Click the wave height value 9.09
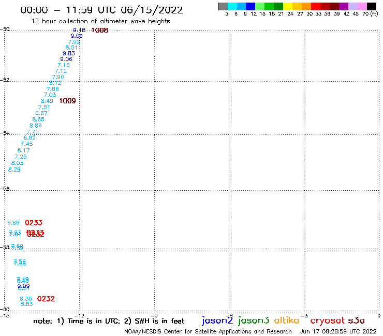The image size is (383, 336). 77,36
